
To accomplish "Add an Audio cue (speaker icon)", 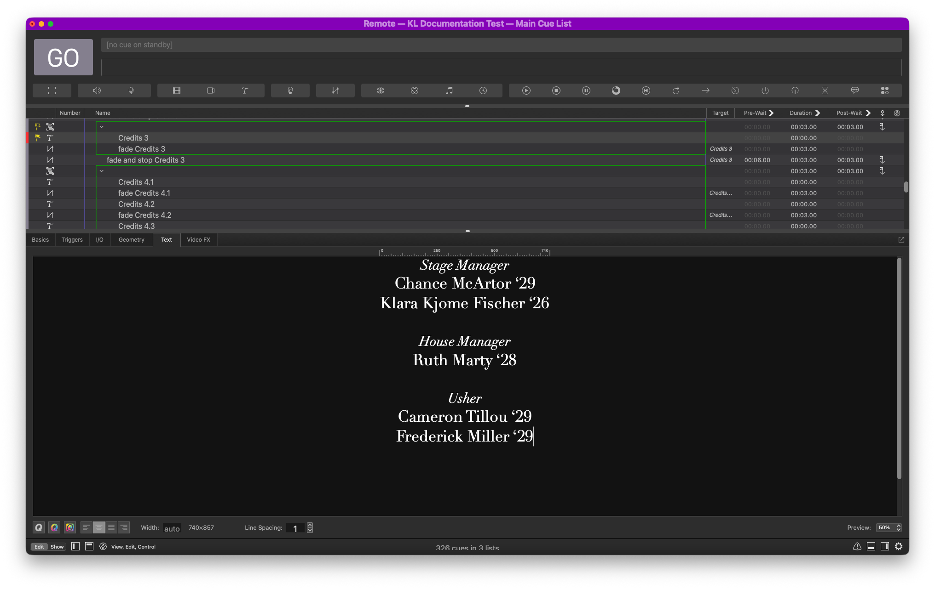I will coord(97,91).
